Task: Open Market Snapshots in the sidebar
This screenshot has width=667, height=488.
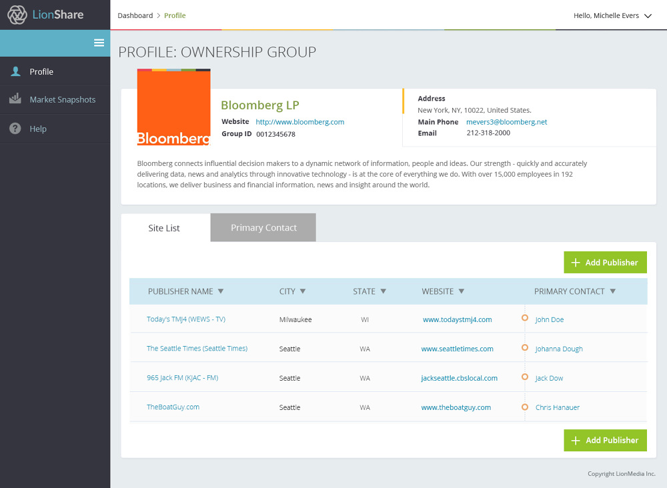Action: click(x=62, y=99)
